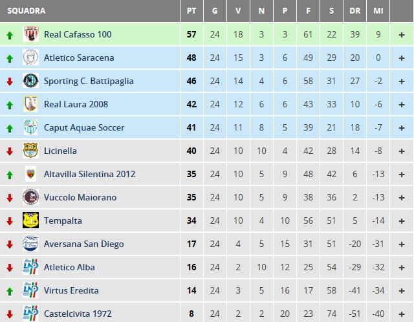This screenshot has height=322, width=414.
Task: Click the yellow Tempalta team logo
Action: pos(30,220)
